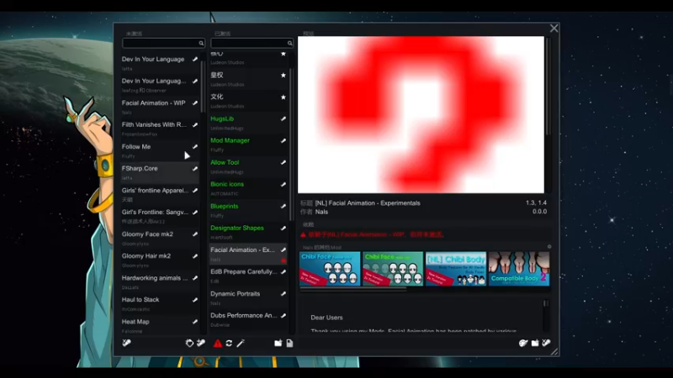Click the folder icon beside the page icon
The image size is (673, 378).
(278, 344)
